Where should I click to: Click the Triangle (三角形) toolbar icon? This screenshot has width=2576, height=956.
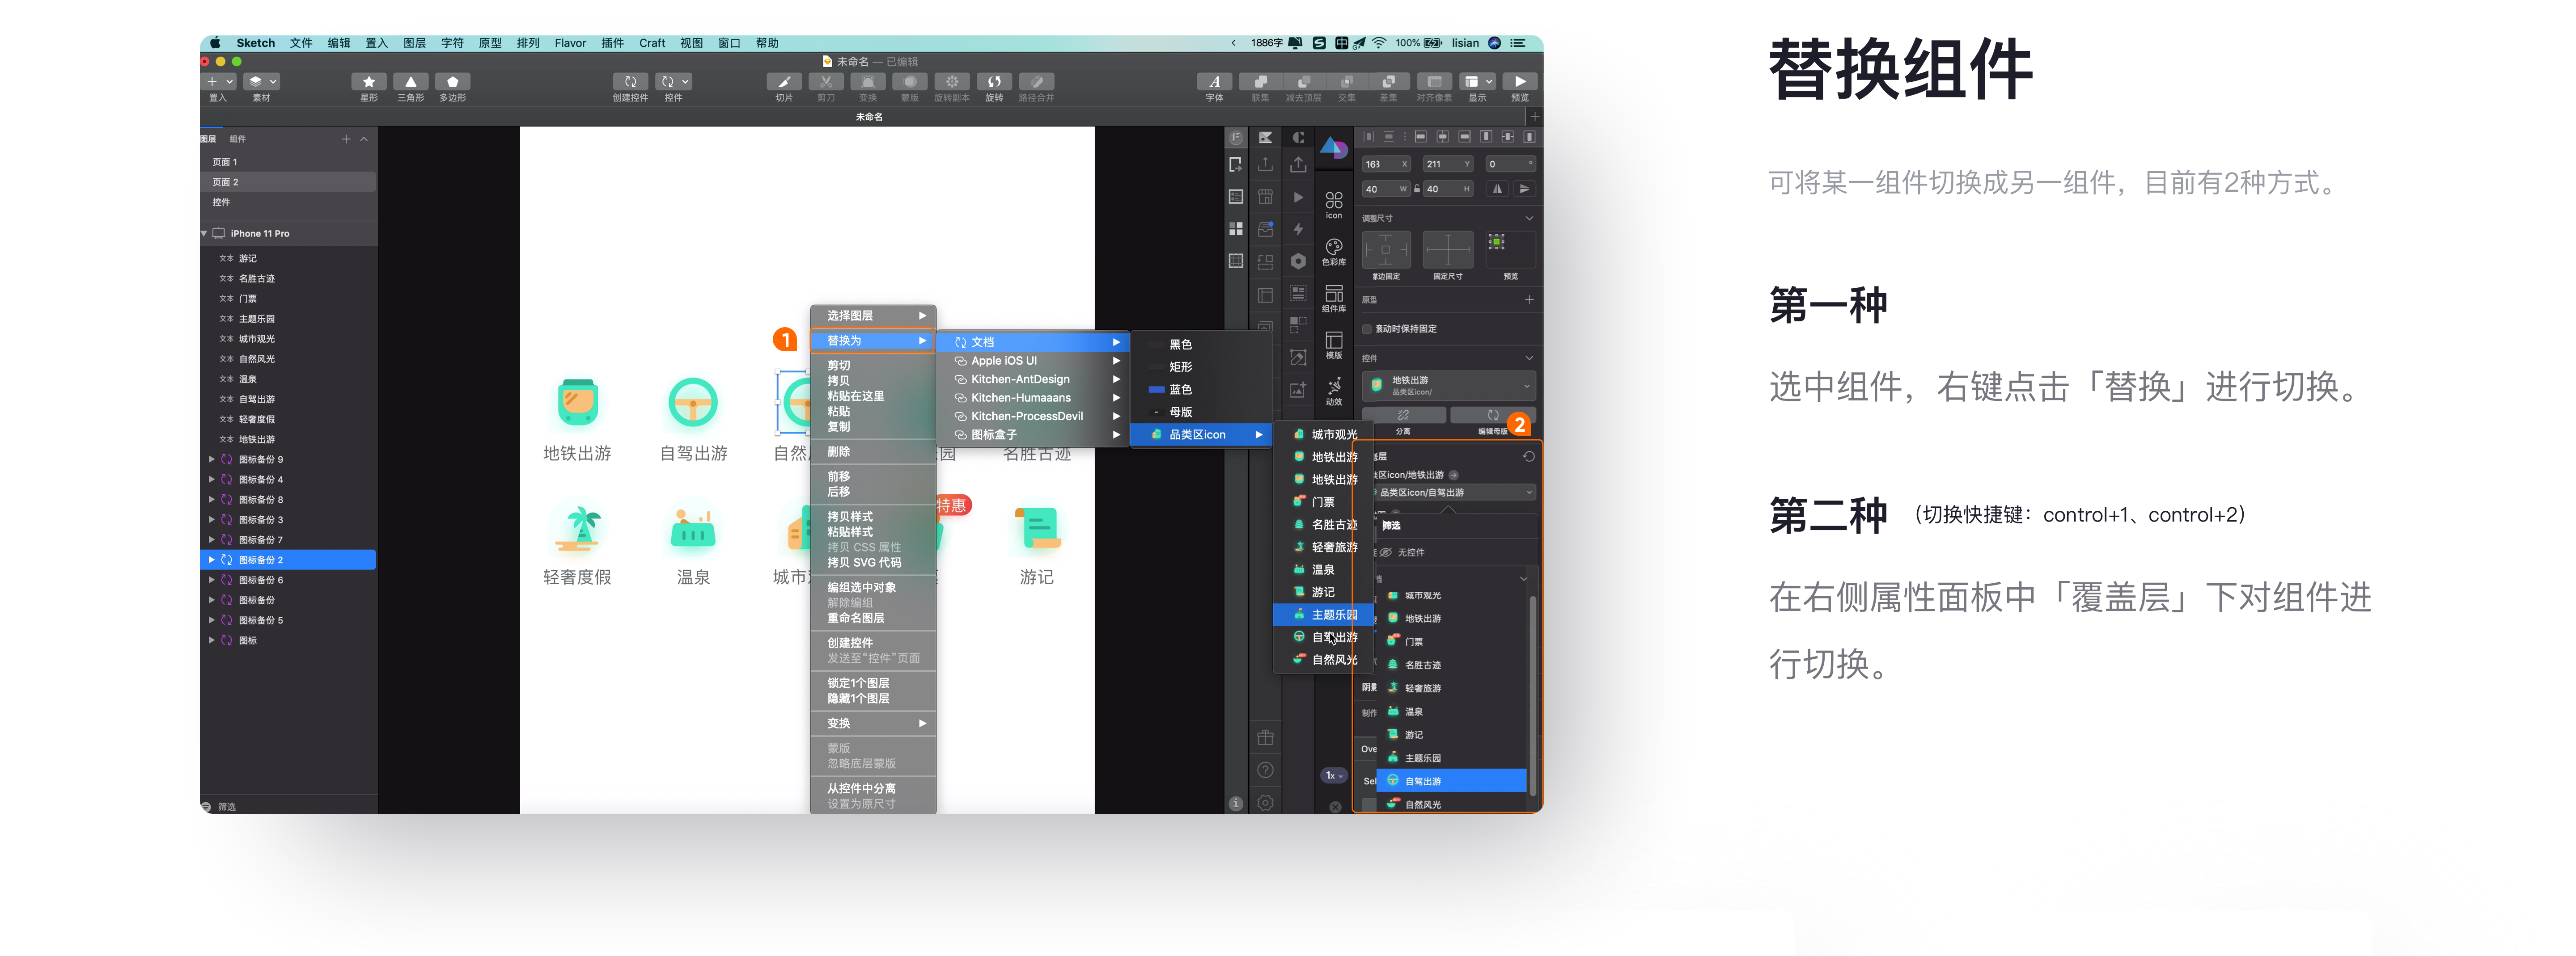tap(410, 82)
